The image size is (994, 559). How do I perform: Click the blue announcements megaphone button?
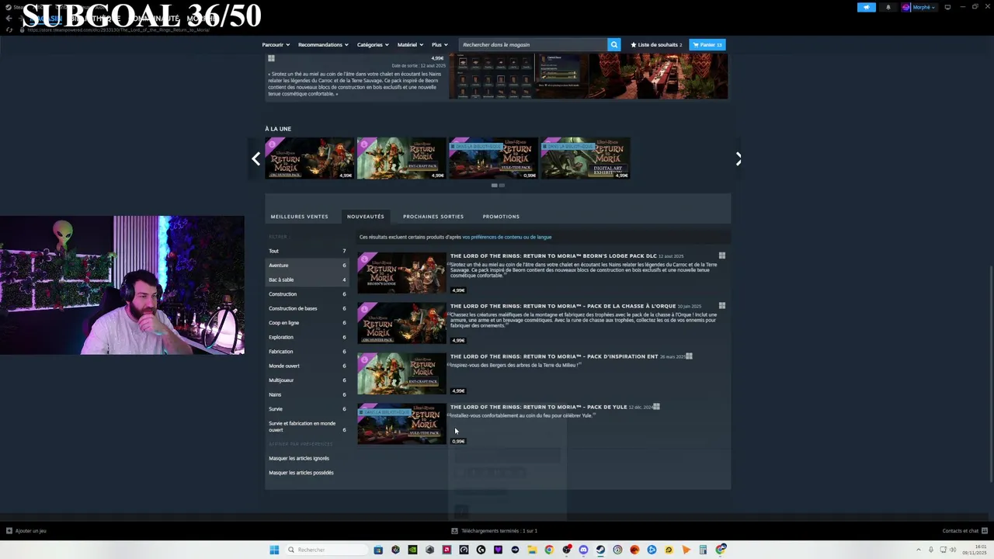click(866, 7)
